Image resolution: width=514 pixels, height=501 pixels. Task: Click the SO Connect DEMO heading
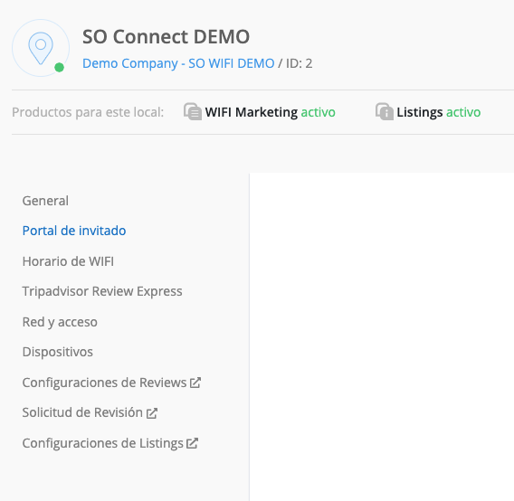coord(166,36)
